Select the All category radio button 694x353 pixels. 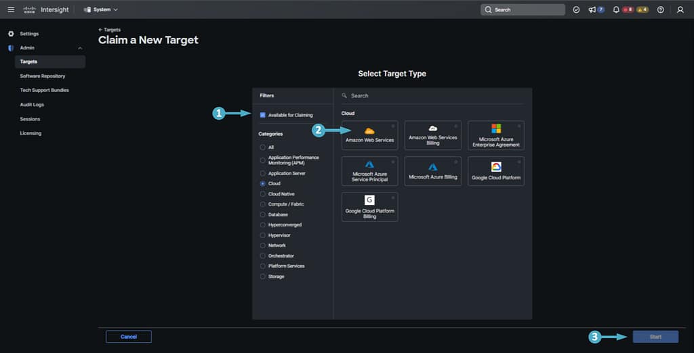coord(263,147)
